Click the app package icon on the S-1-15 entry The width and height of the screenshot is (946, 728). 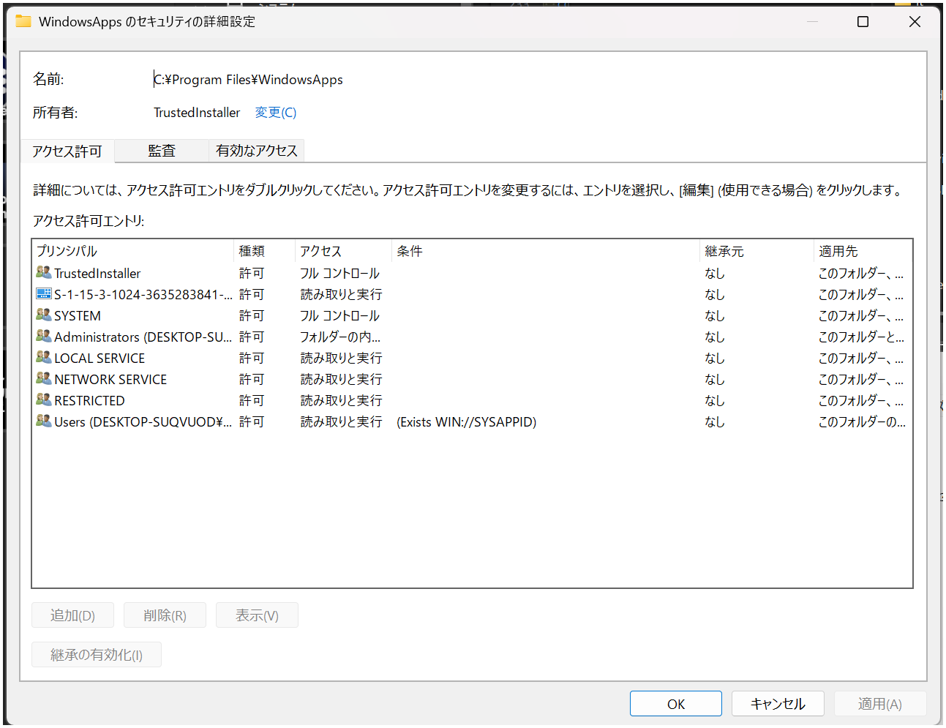coord(43,294)
